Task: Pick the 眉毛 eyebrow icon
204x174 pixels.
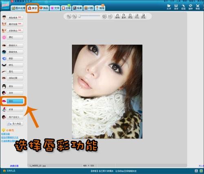Action: [4, 71]
